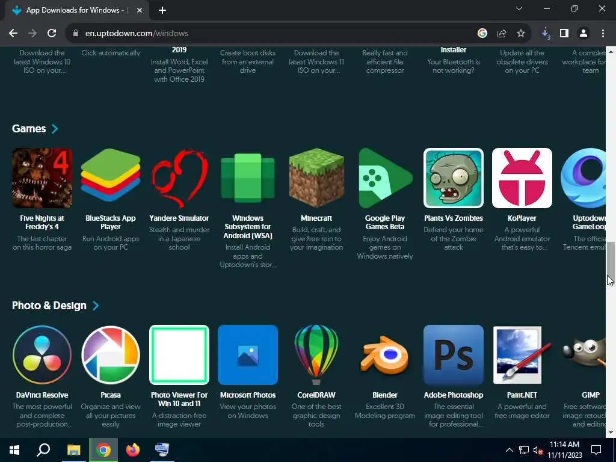The height and width of the screenshot is (462, 616).
Task: Open the Google Play Games Beta icon
Action: (385, 178)
